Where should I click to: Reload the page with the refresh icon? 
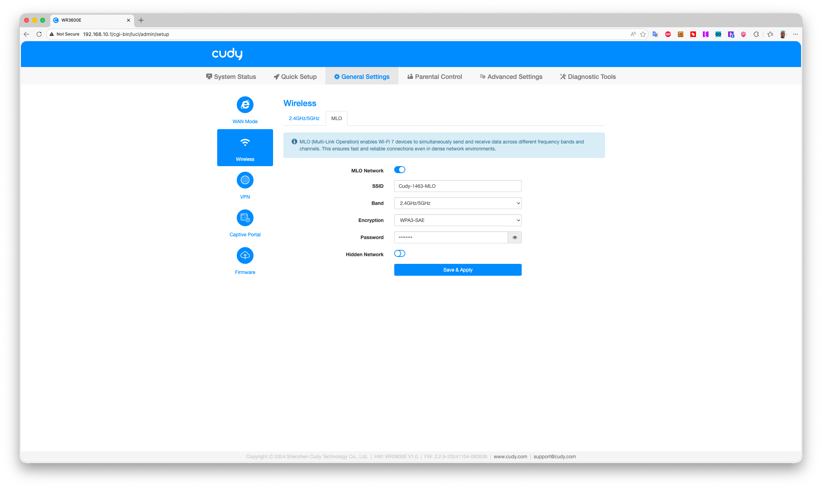(39, 34)
